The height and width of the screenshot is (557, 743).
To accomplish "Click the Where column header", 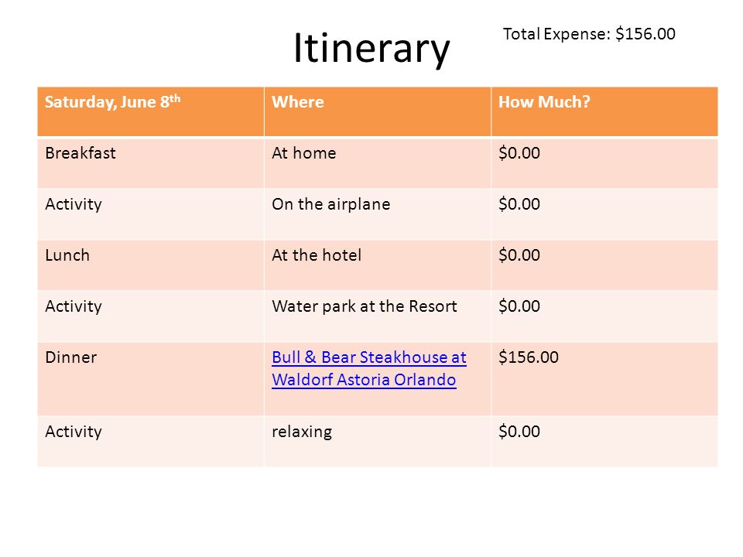I will (377, 111).
